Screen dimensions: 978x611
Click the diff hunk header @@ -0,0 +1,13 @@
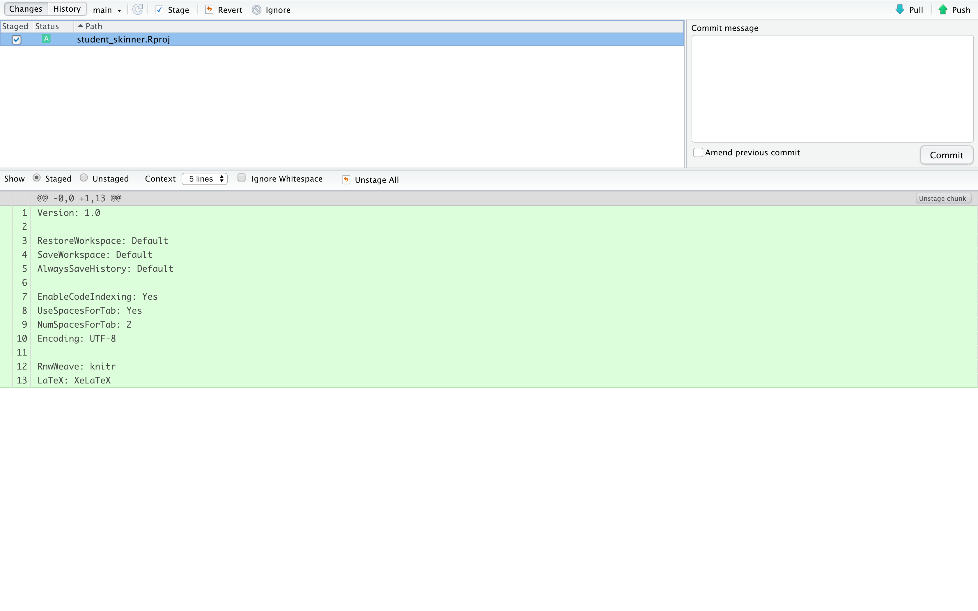[79, 198]
